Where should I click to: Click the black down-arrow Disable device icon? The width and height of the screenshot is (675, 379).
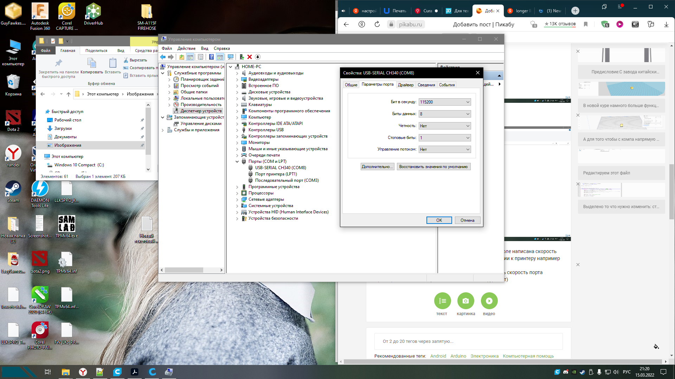258,57
